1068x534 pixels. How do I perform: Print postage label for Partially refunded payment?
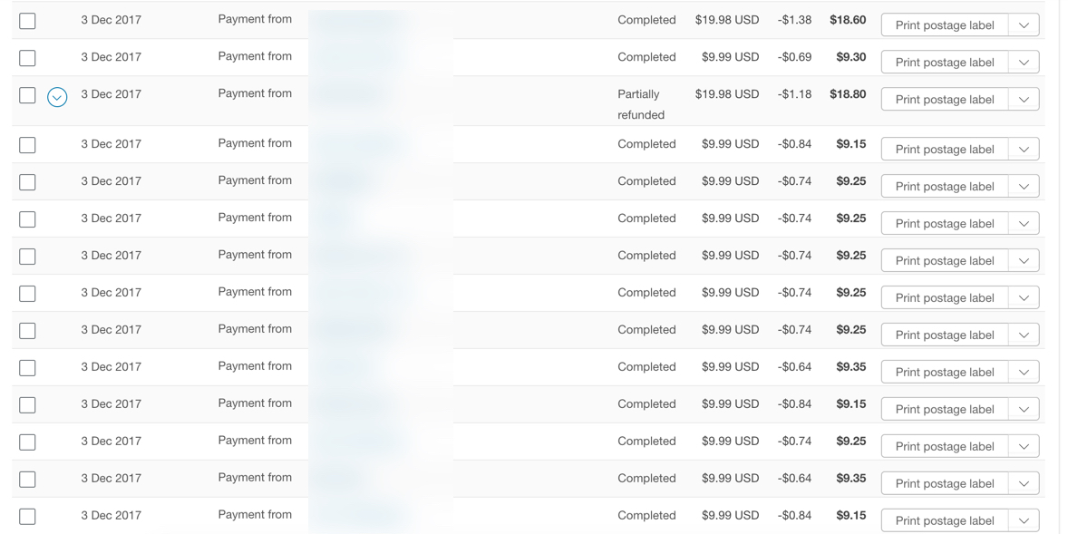[x=945, y=100]
